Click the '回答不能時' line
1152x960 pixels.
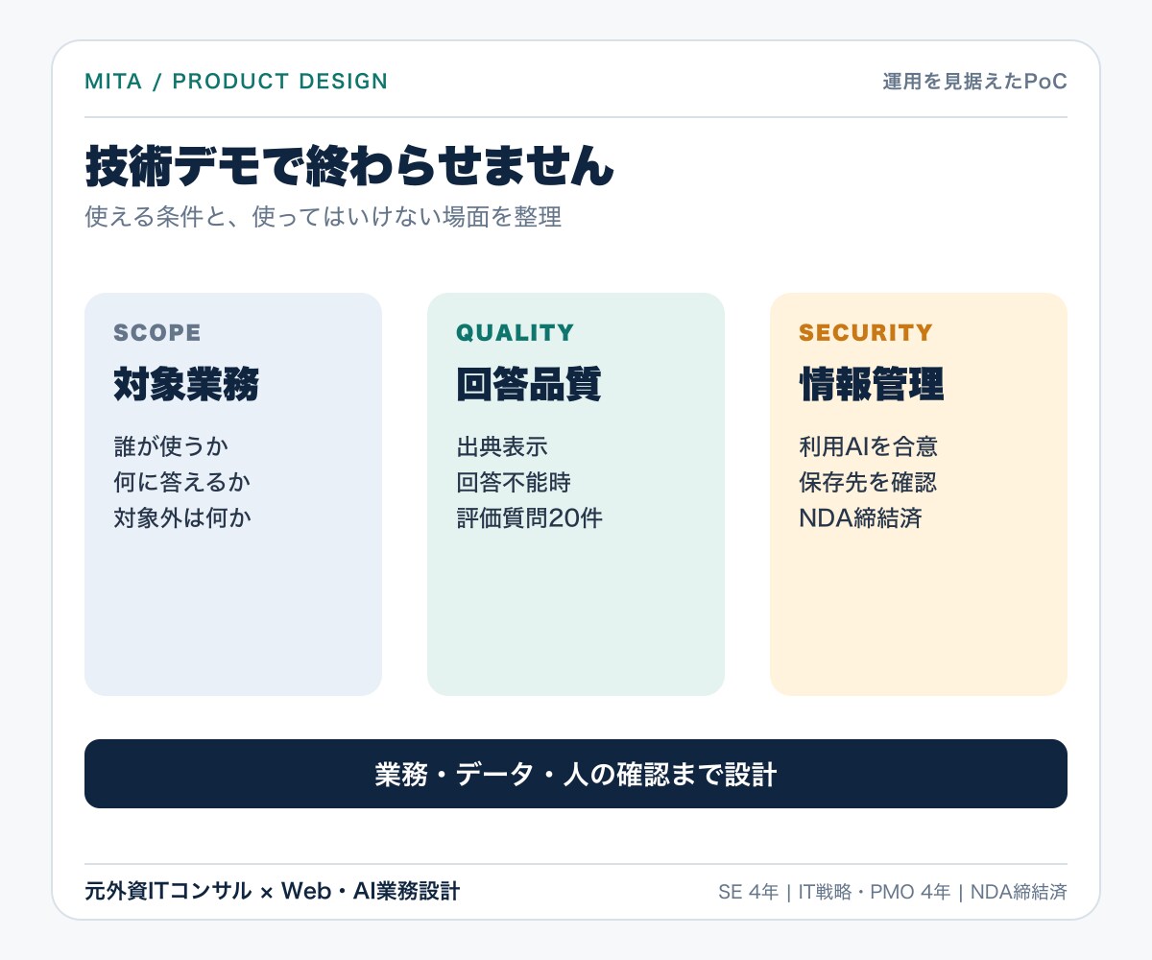514,482
